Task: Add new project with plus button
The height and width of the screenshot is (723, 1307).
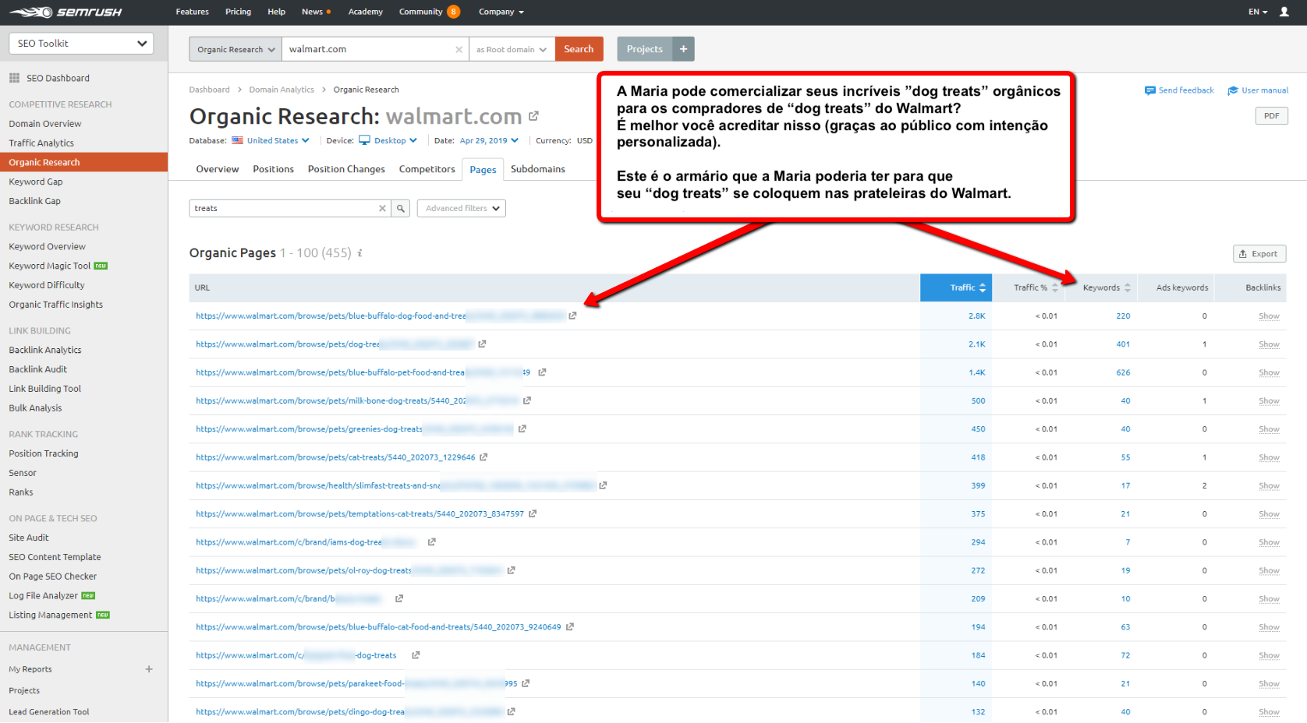Action: [683, 49]
